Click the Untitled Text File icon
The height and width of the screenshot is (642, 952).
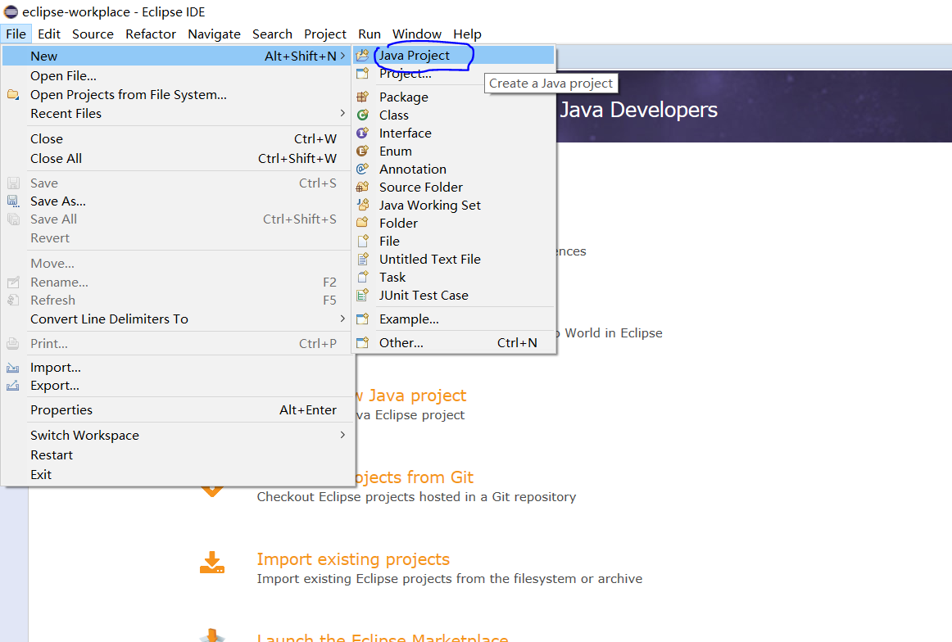[x=362, y=259]
